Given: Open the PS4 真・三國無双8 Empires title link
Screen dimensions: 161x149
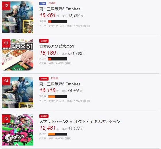Looking at the screenshot, I should (60, 9).
